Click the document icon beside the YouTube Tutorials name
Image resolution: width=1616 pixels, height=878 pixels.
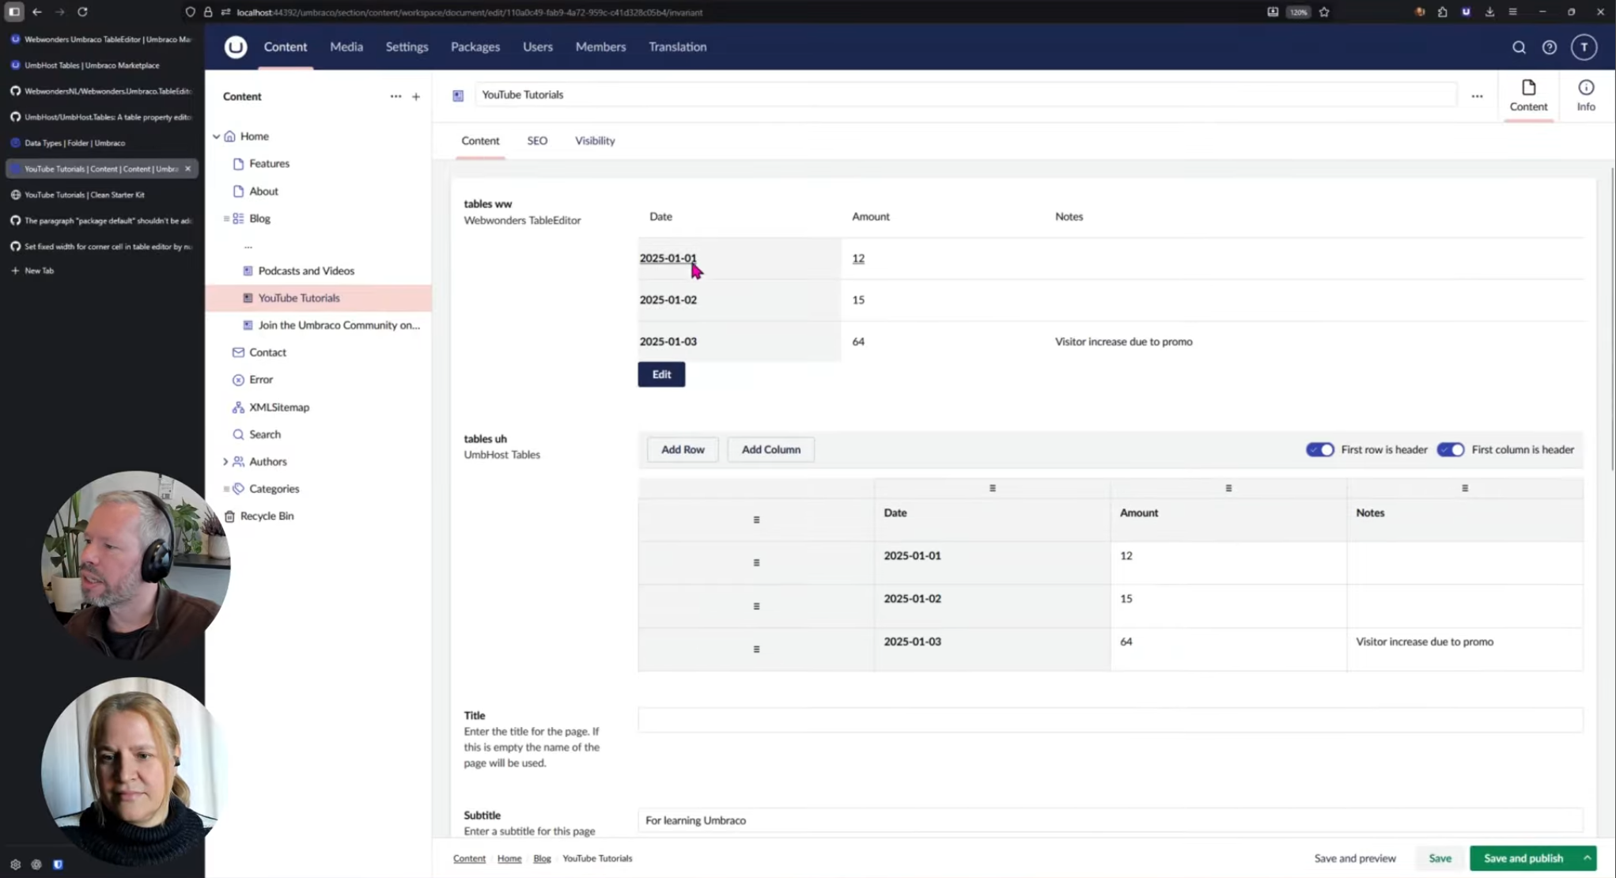pyautogui.click(x=458, y=96)
